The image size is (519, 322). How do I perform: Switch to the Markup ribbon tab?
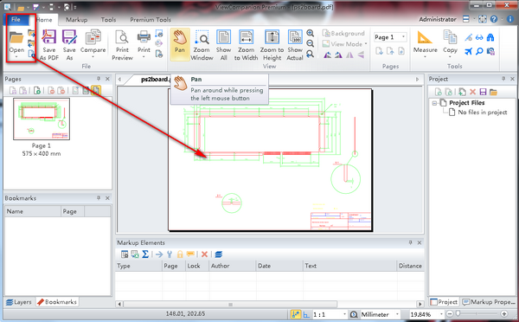(x=76, y=20)
